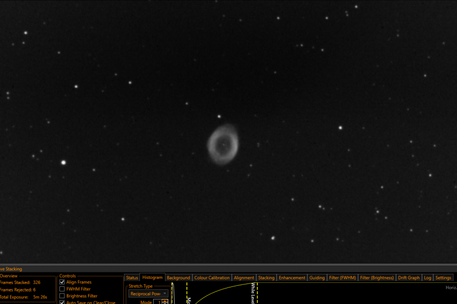Open the Log tab
This screenshot has height=304, width=457.
point(427,278)
